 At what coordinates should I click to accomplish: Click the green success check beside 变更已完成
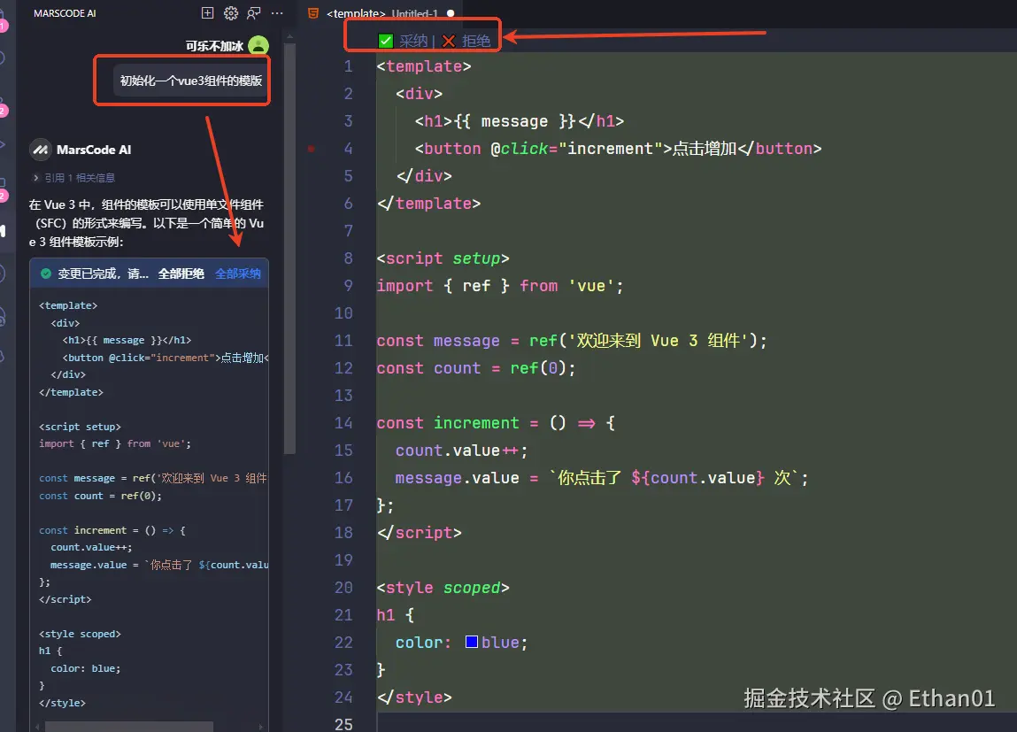pyautogui.click(x=46, y=274)
